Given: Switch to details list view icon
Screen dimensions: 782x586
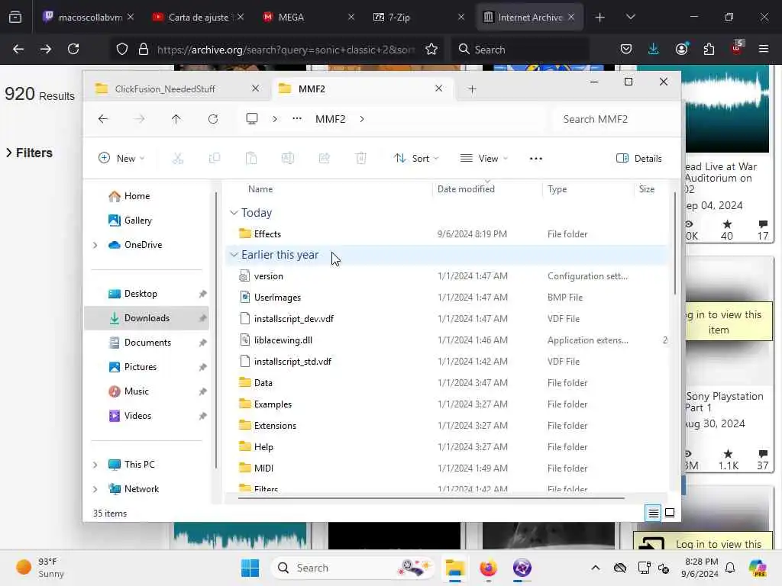Looking at the screenshot, I should click(654, 513).
